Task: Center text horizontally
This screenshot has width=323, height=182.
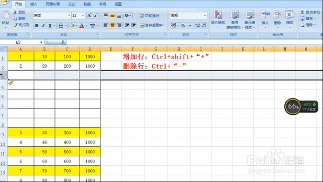Action: click(x=112, y=25)
